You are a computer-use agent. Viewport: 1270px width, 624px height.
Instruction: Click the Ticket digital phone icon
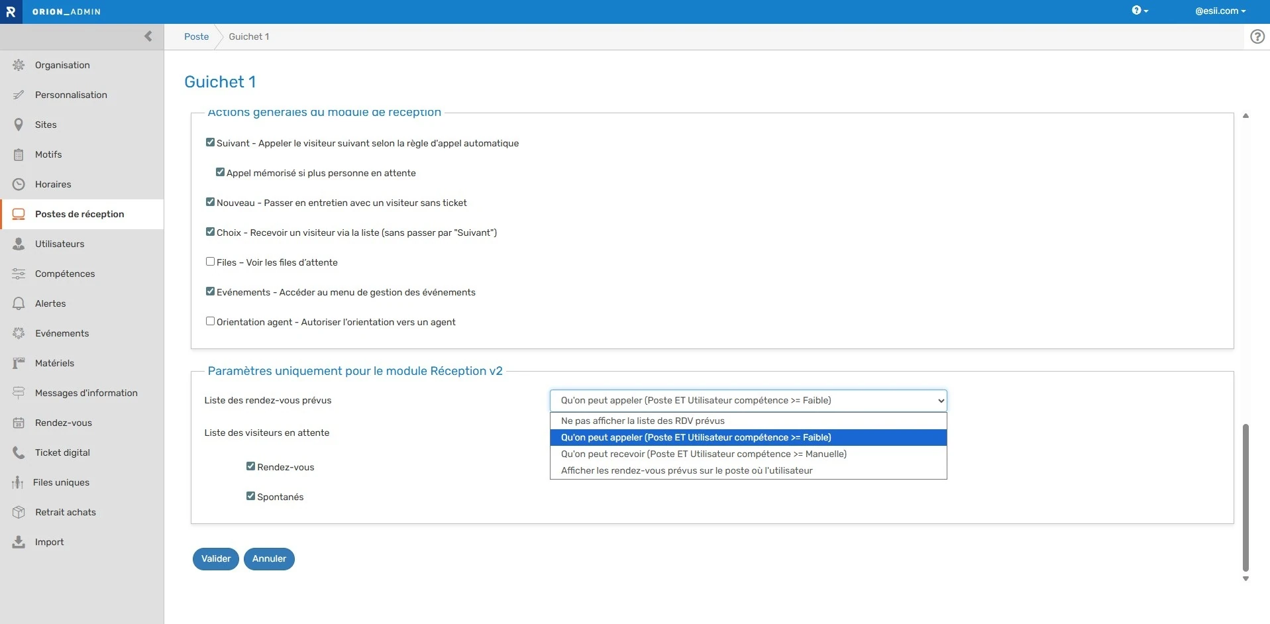(19, 452)
